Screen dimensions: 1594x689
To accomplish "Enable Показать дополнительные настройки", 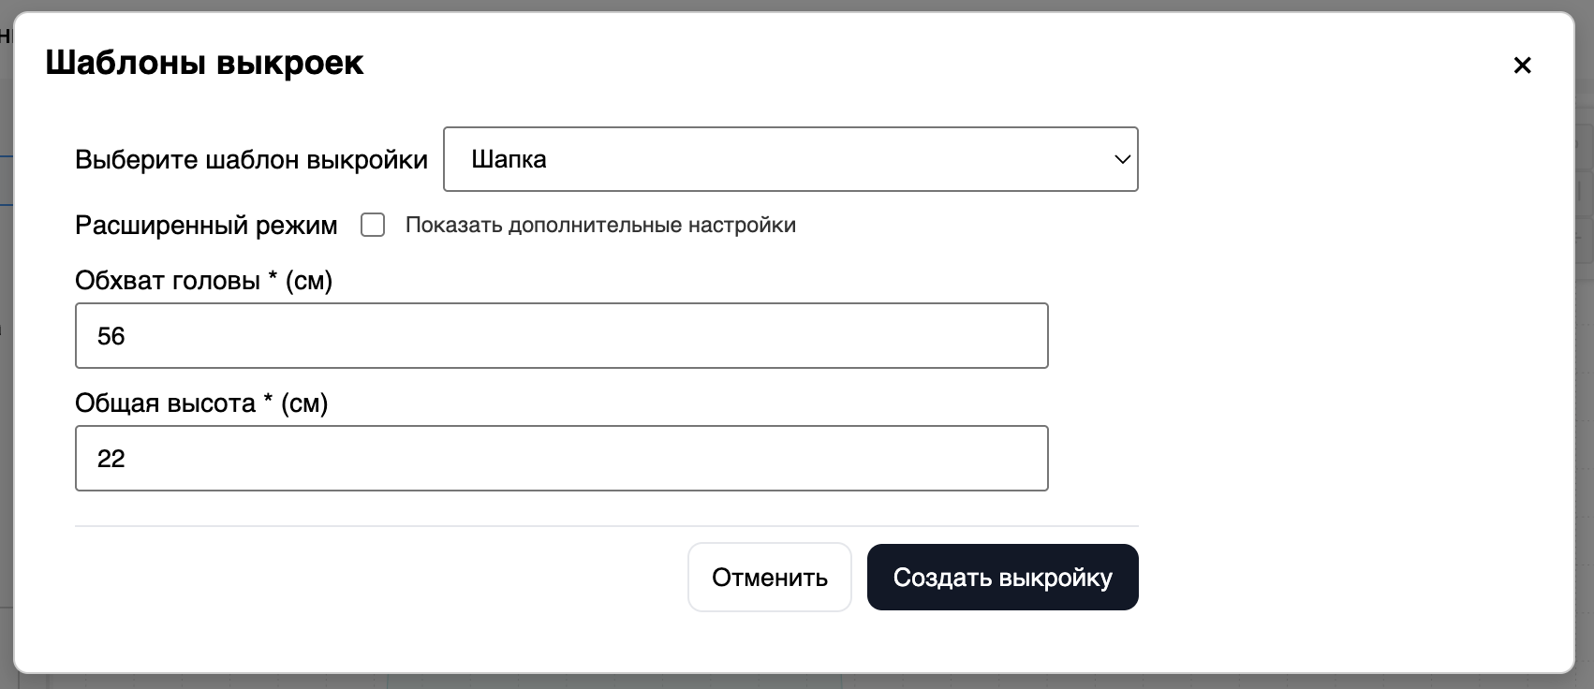I will (x=373, y=225).
